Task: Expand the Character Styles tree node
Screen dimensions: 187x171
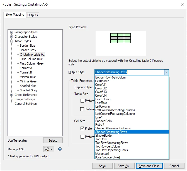Action: tap(12, 37)
